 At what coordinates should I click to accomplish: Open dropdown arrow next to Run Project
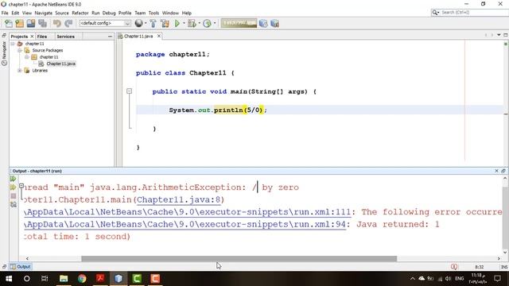184,23
